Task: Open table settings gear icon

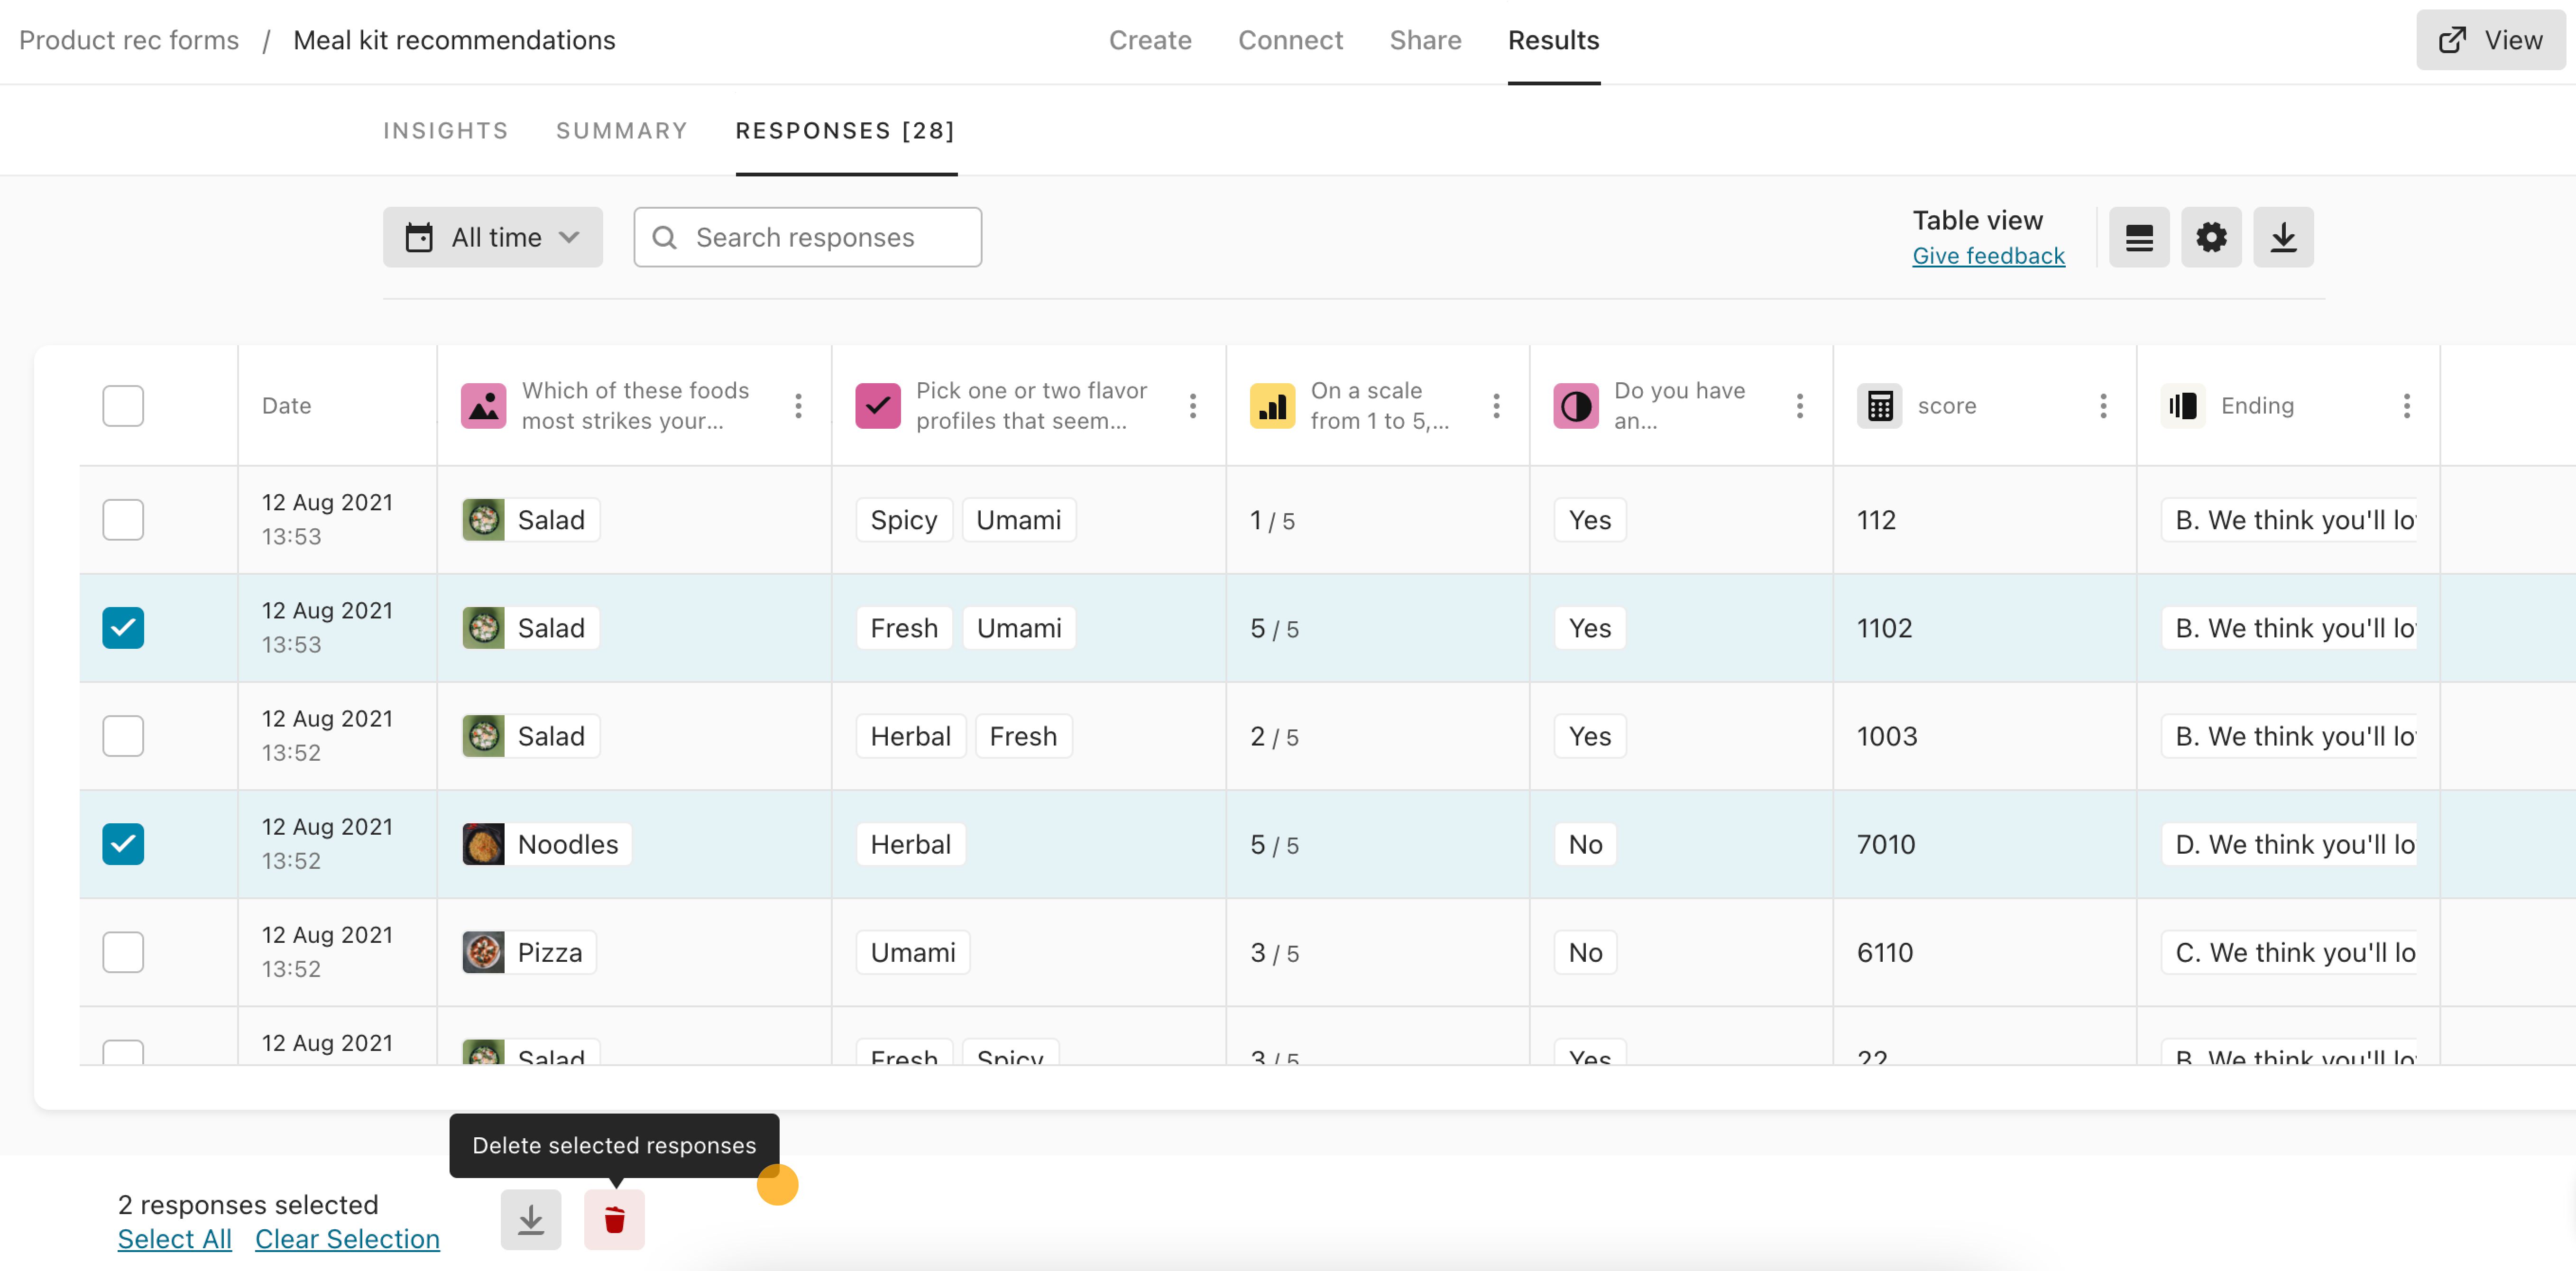Action: (x=2210, y=237)
